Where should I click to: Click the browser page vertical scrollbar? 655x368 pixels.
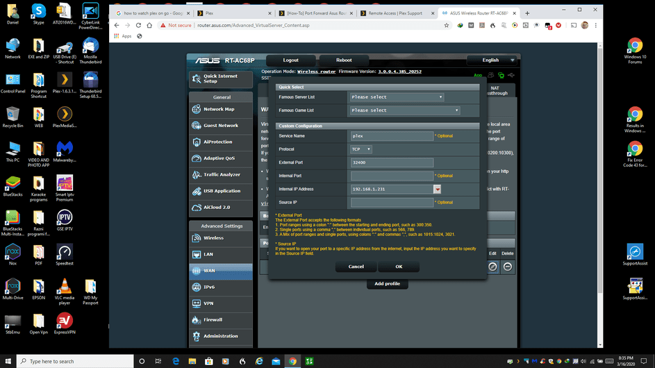600,172
